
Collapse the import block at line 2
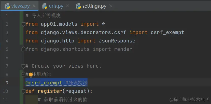24,24
